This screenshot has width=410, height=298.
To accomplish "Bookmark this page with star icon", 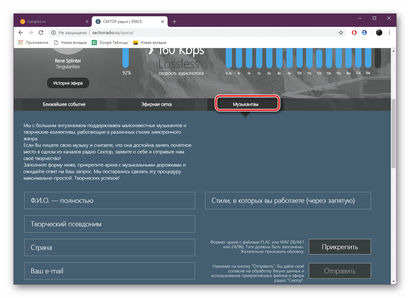I will pos(341,32).
